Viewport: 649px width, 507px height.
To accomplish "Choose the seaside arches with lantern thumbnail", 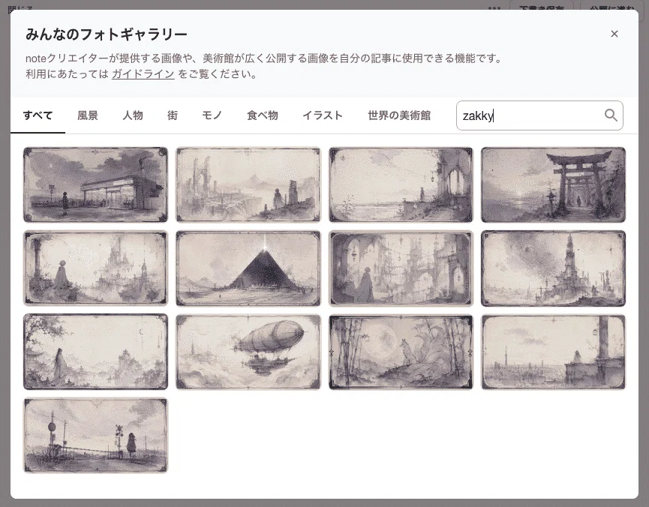I will point(401,184).
